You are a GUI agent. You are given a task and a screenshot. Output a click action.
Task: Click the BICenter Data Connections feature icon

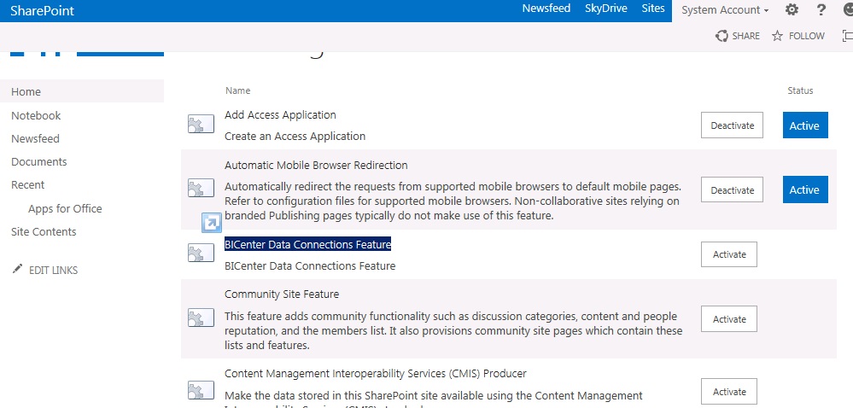(x=201, y=254)
